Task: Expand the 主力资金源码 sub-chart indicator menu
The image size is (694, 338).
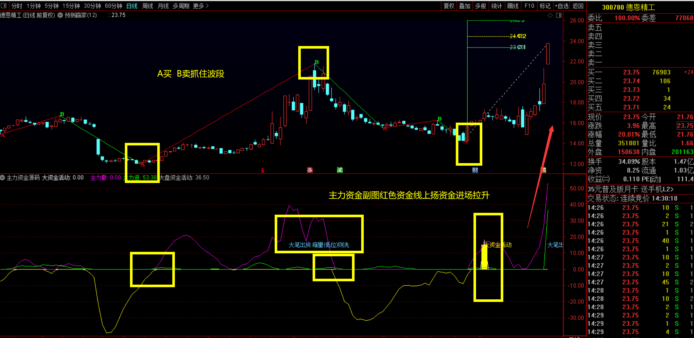Action: click(3, 177)
